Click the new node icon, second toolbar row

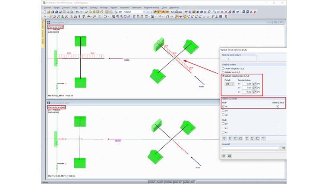click(45, 16)
